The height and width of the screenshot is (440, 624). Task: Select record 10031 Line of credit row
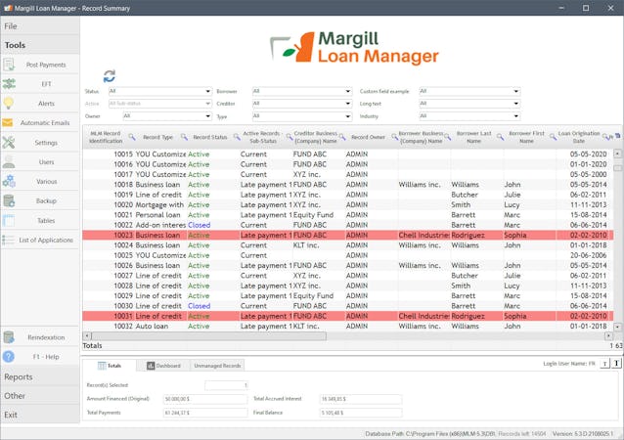point(348,316)
